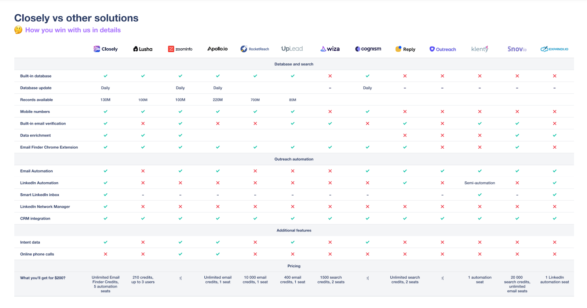Screen dimensions: 587x308
Task: Click Closely's '130M' records value
Action: (x=106, y=100)
